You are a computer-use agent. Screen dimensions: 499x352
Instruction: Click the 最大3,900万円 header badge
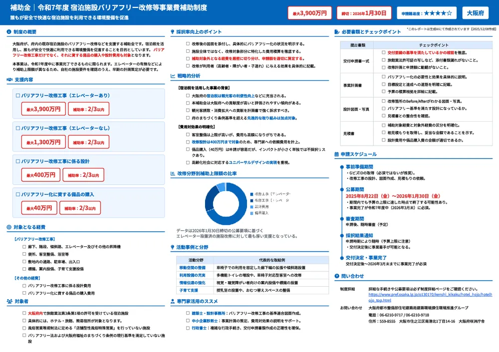point(310,12)
